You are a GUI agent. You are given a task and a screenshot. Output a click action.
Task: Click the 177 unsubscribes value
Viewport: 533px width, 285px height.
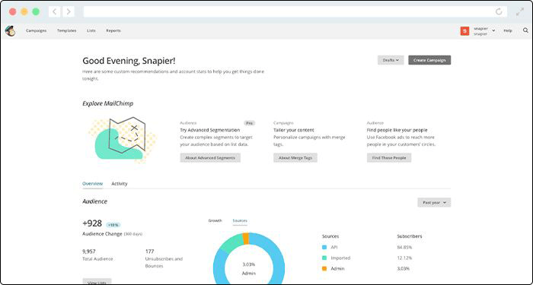tap(149, 252)
